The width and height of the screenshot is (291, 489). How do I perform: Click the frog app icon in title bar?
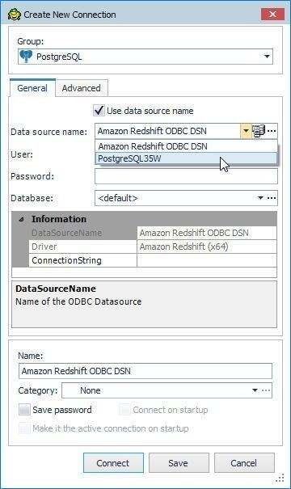(x=14, y=15)
